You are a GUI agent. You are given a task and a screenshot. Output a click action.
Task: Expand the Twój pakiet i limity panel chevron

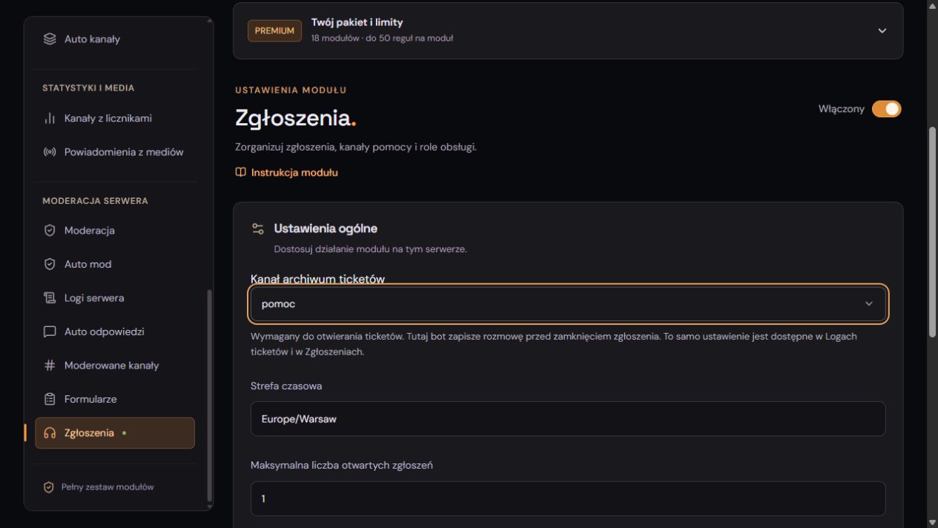pos(882,30)
